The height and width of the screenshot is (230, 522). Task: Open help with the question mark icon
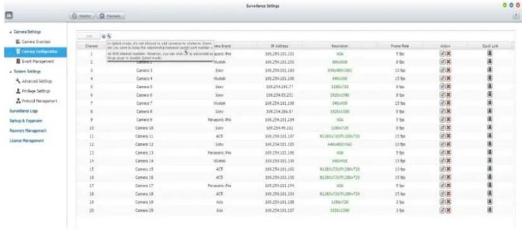pyautogui.click(x=516, y=16)
